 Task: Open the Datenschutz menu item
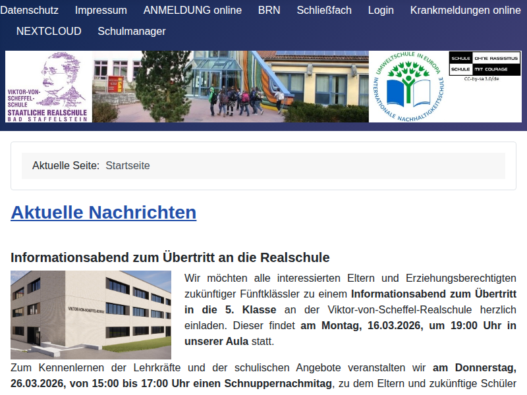(x=30, y=11)
